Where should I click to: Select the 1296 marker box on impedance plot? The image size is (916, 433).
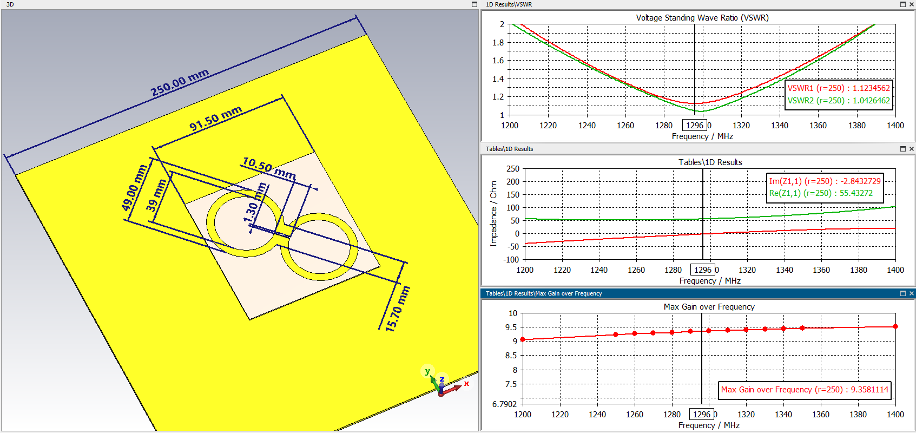click(702, 270)
